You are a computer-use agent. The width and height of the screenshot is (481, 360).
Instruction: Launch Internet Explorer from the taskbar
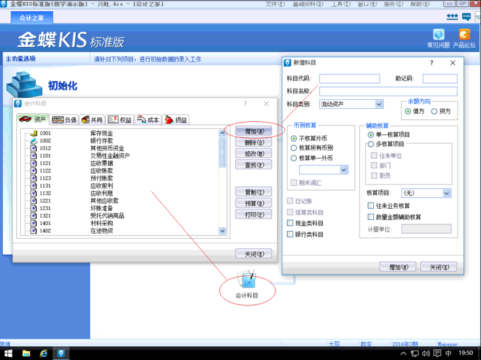click(44, 353)
